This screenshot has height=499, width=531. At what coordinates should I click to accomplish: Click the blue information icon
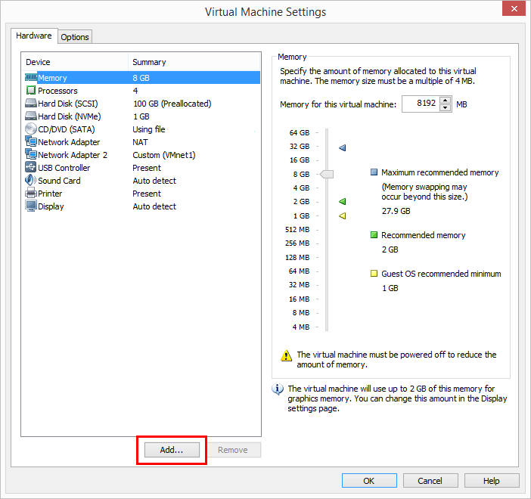pos(278,389)
